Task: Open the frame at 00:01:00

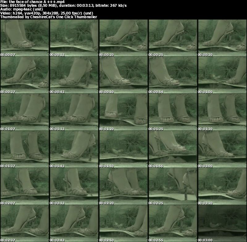Action: click(222, 75)
